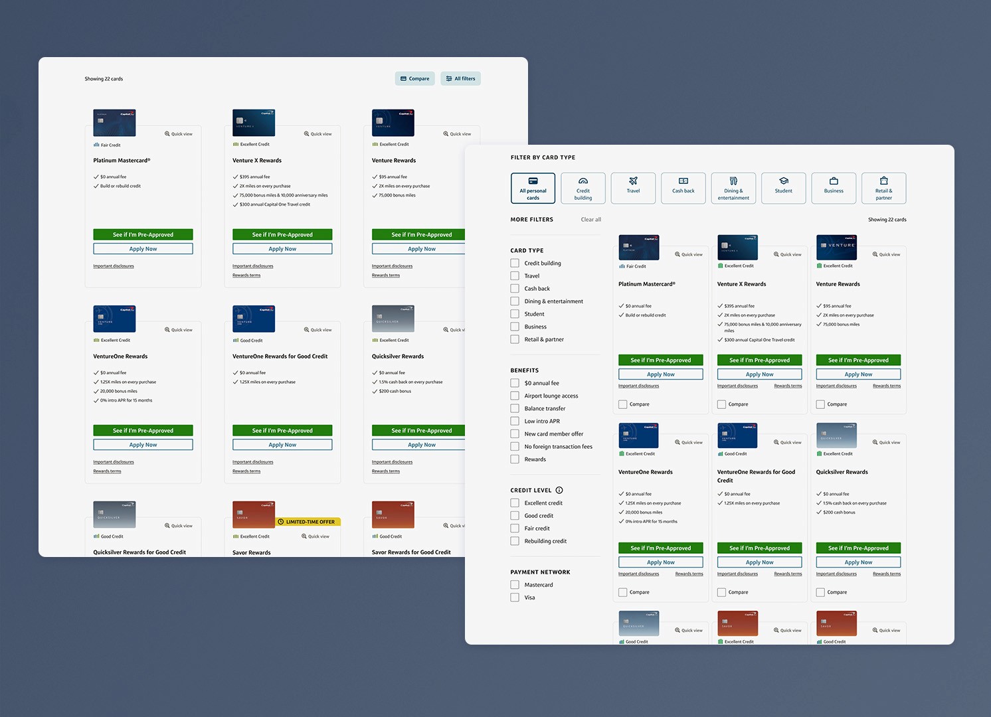Open Rewards terms under VentureOne Rewards in back window

[107, 471]
